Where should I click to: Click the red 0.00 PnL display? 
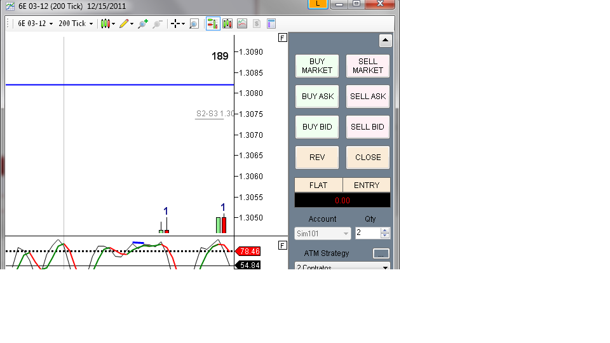pyautogui.click(x=342, y=200)
